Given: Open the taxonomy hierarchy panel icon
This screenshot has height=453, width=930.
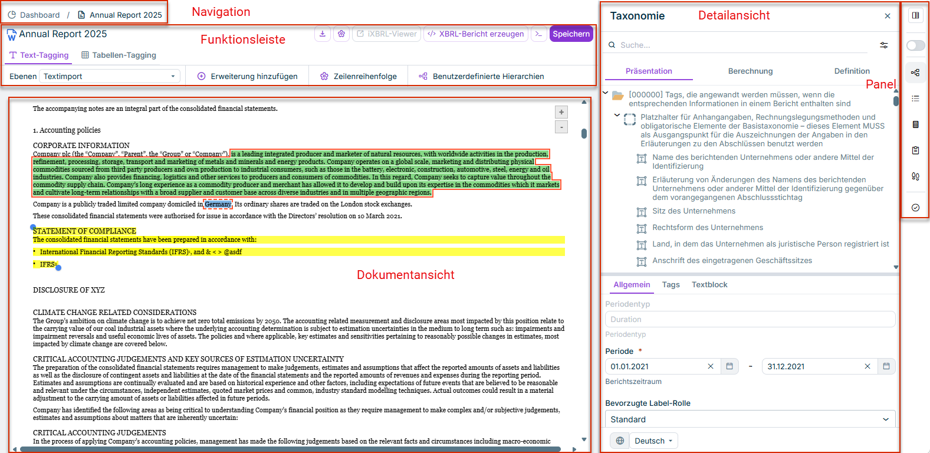Looking at the screenshot, I should (915, 73).
